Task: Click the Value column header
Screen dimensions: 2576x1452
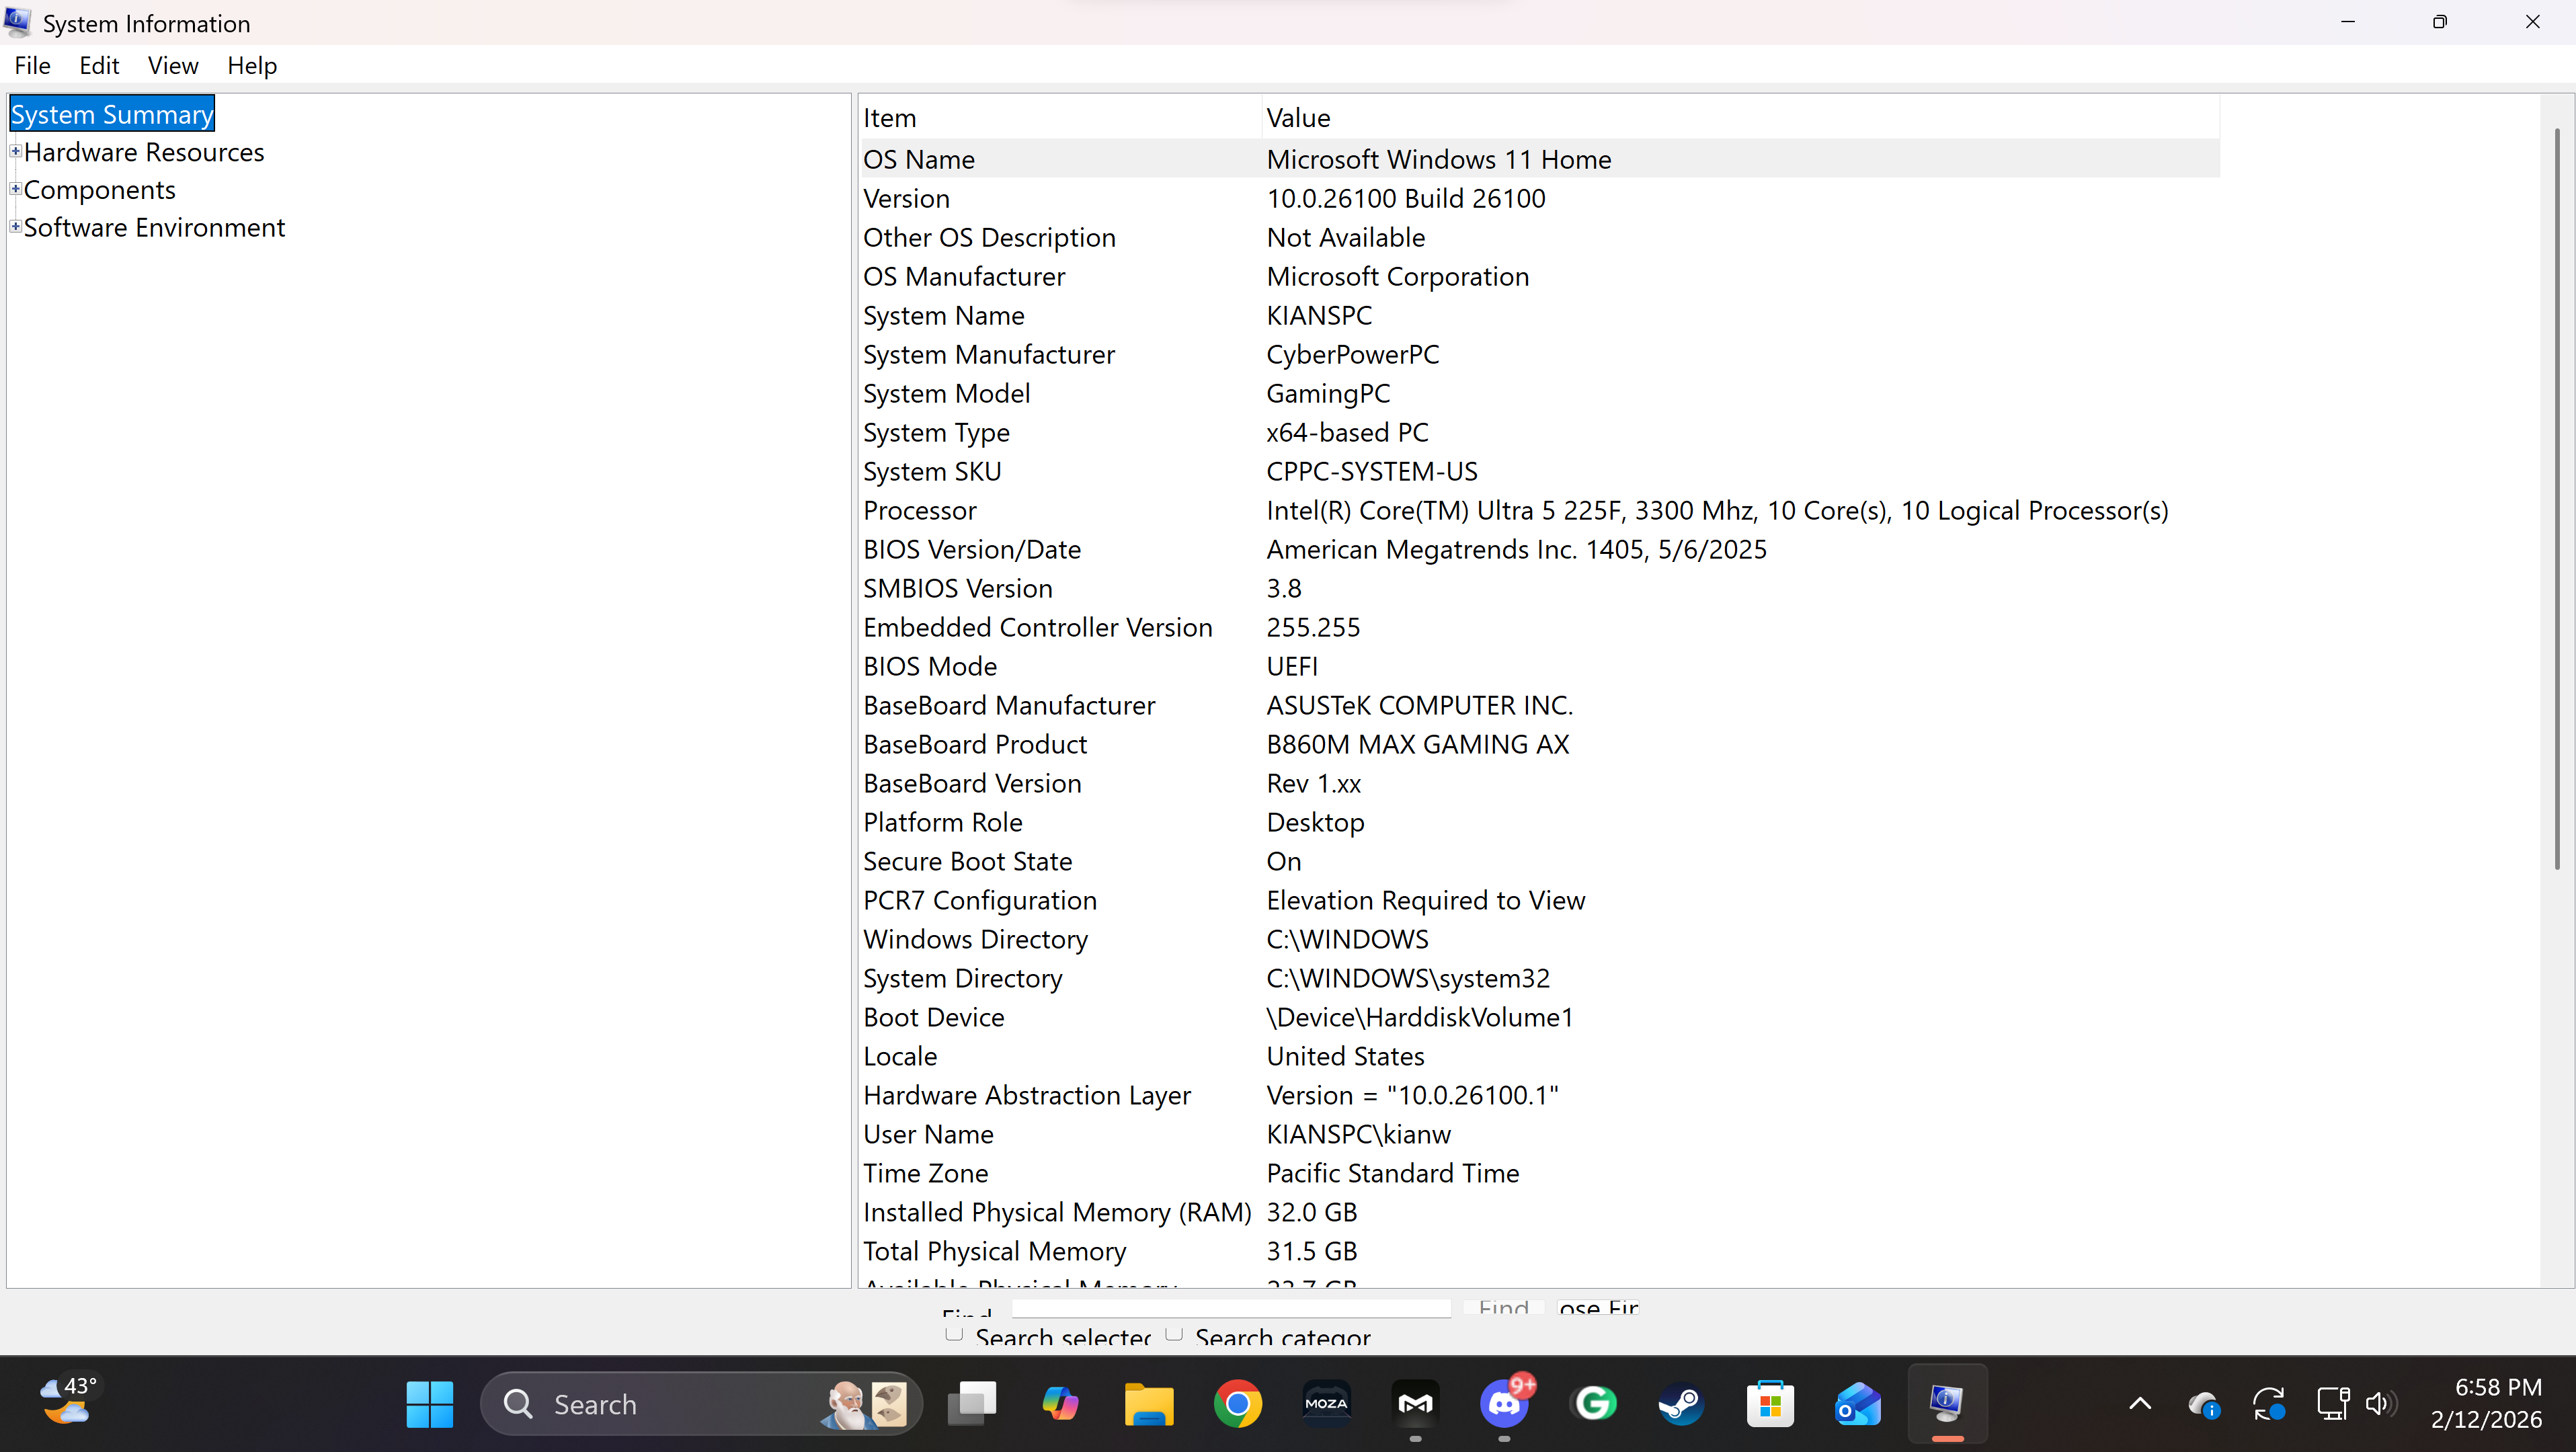Action: click(1740, 118)
